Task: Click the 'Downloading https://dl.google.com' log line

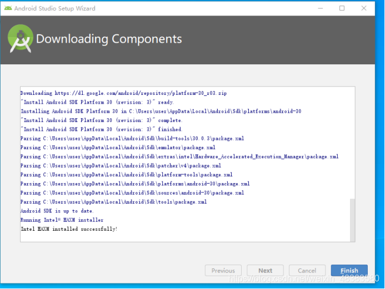Action: (x=123, y=93)
